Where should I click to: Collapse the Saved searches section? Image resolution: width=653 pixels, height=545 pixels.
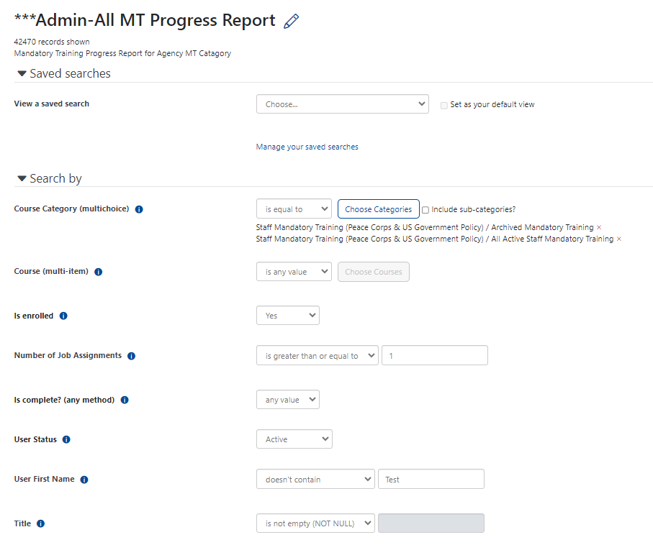[x=64, y=73]
